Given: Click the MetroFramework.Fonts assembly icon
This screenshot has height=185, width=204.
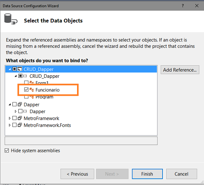Looking at the screenshot, I should (20, 125).
